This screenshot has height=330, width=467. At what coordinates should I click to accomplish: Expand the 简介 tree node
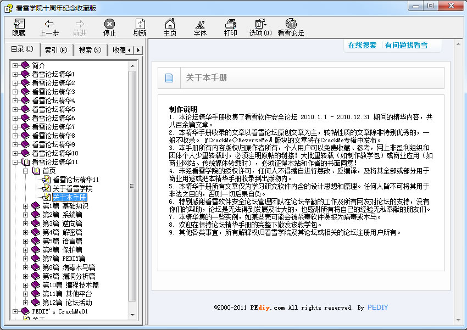[x=15, y=65]
